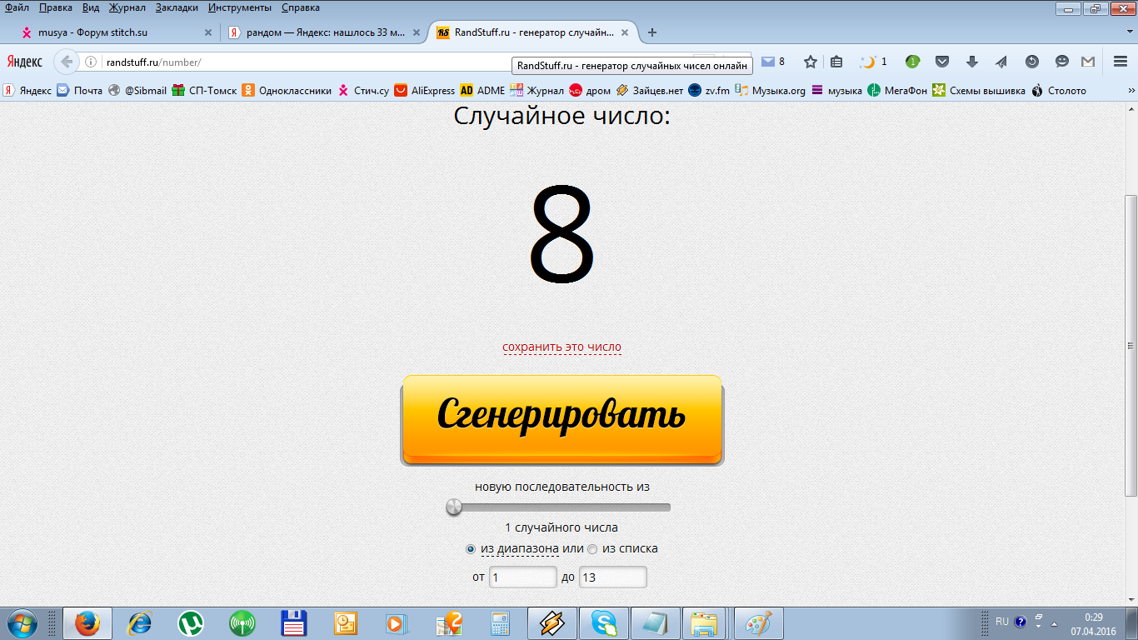Click the "сохранить это число" link
Image resolution: width=1138 pixels, height=640 pixels.
(562, 347)
